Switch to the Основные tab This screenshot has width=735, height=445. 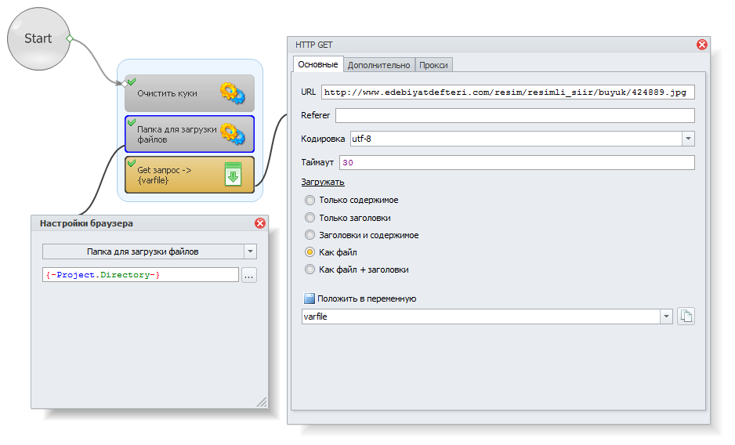click(x=318, y=64)
